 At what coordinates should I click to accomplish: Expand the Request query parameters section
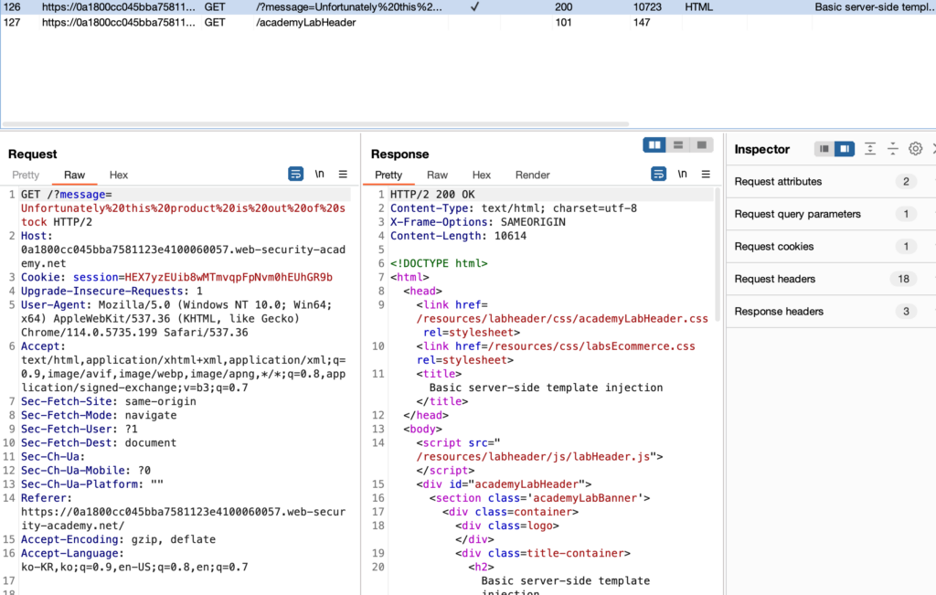831,214
